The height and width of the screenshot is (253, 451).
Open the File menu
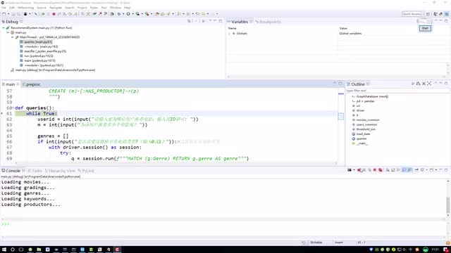(x=4, y=8)
